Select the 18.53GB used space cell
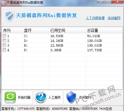 click(57, 36)
